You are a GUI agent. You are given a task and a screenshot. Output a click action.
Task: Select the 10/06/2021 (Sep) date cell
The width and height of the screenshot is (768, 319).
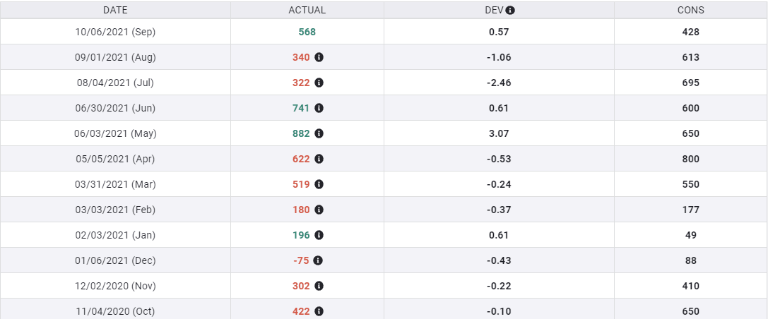pyautogui.click(x=115, y=32)
